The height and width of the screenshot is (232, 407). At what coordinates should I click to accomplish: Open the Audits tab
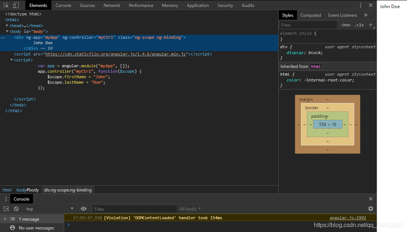[248, 5]
